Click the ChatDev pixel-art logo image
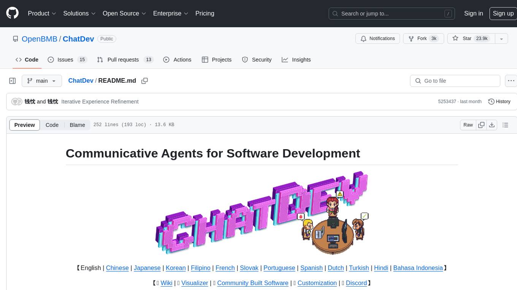 [262, 213]
